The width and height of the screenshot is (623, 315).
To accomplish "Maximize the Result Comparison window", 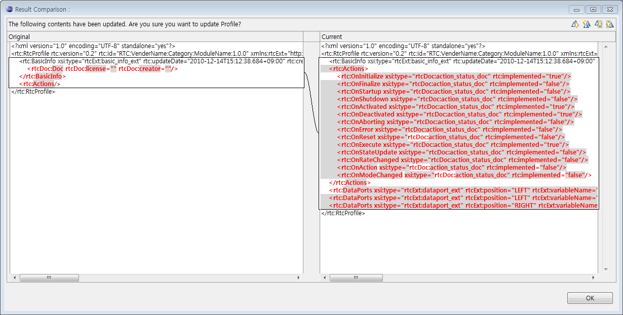I will coord(593,9).
